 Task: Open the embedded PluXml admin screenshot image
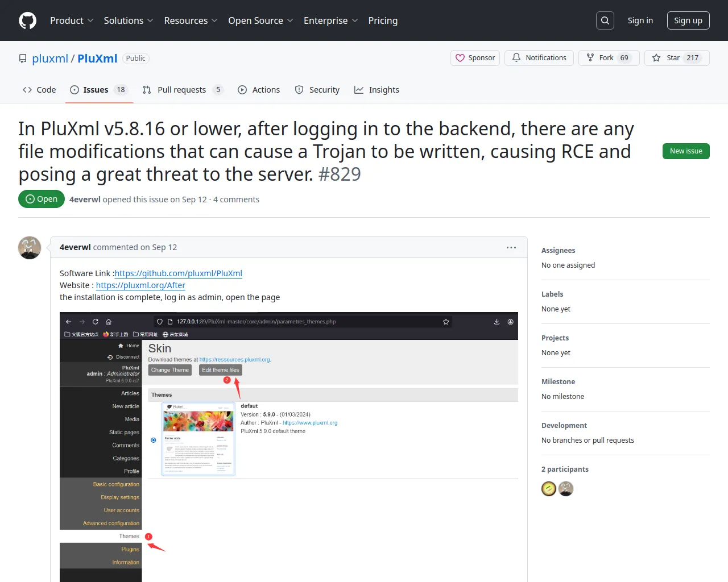(289, 447)
